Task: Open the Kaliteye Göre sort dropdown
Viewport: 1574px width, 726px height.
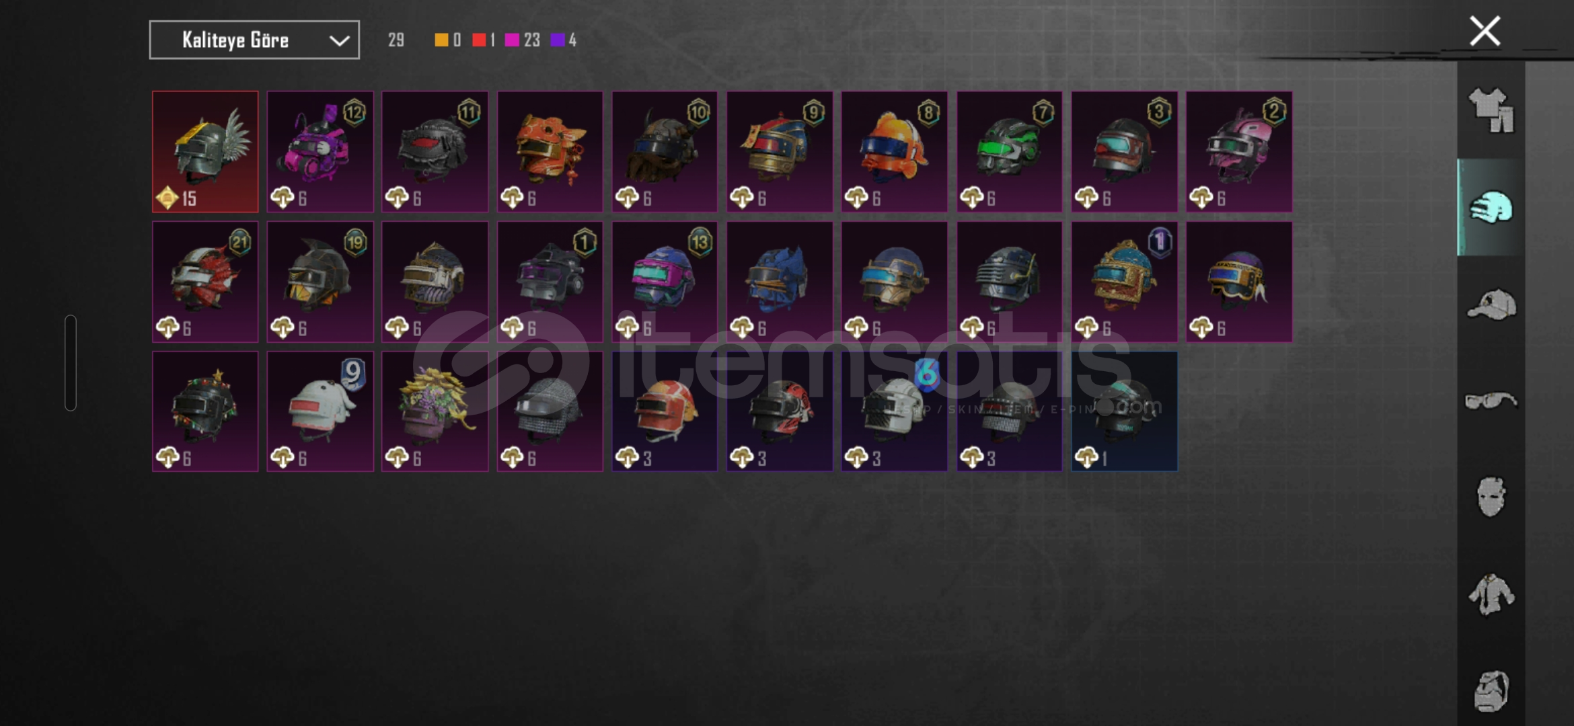Action: [254, 40]
